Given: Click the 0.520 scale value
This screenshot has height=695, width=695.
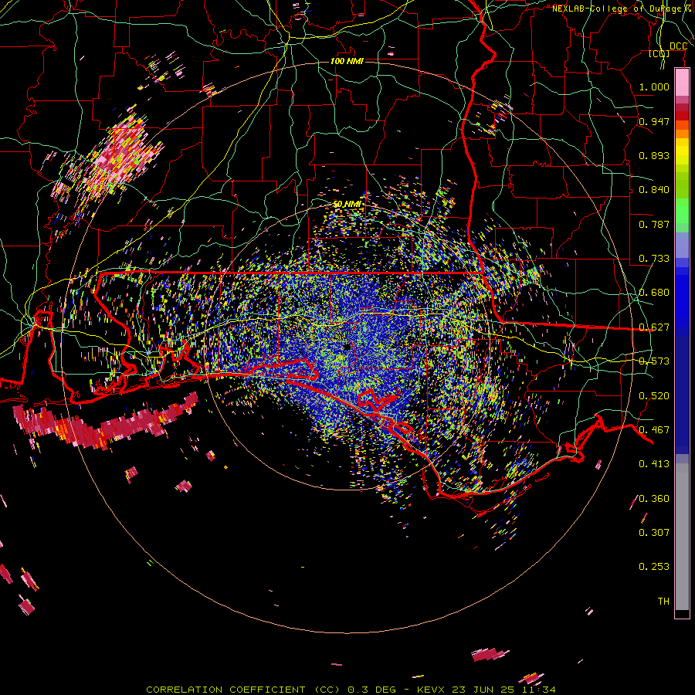Looking at the screenshot, I should point(654,396).
